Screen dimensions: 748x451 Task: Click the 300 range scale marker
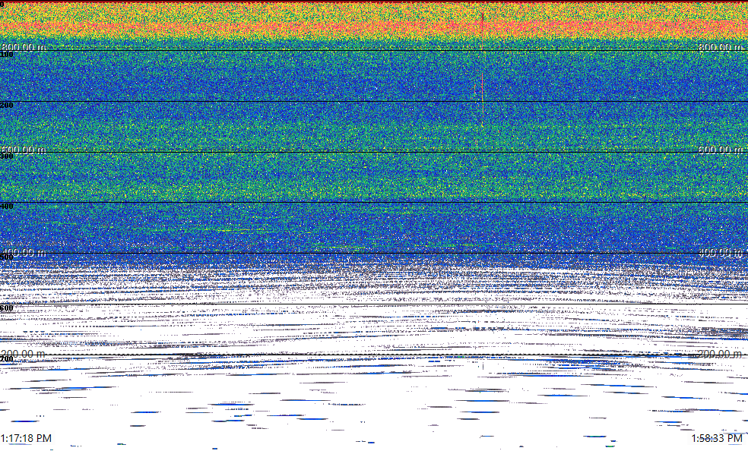pyautogui.click(x=7, y=156)
